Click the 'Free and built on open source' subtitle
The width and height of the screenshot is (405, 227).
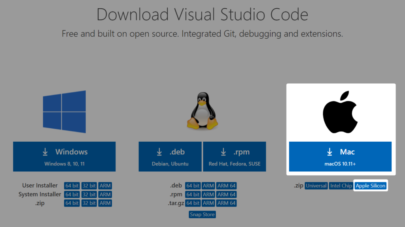[x=202, y=34]
